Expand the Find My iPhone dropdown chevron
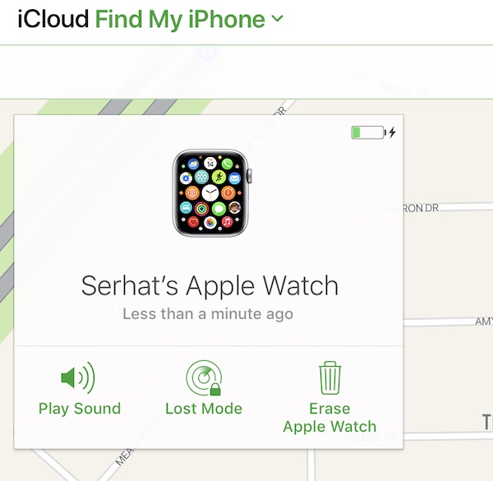Screen dimensions: 493x481 point(277,18)
